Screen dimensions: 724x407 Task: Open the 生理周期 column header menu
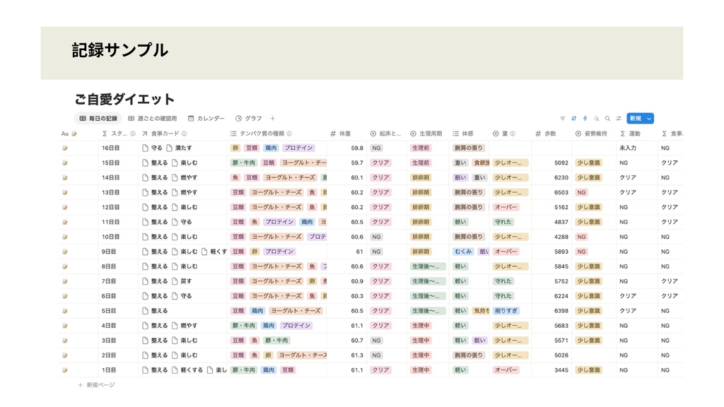point(426,134)
